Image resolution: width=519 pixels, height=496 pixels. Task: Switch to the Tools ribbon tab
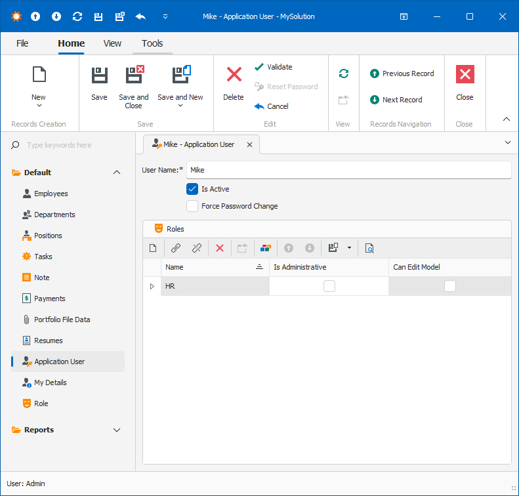(x=152, y=43)
